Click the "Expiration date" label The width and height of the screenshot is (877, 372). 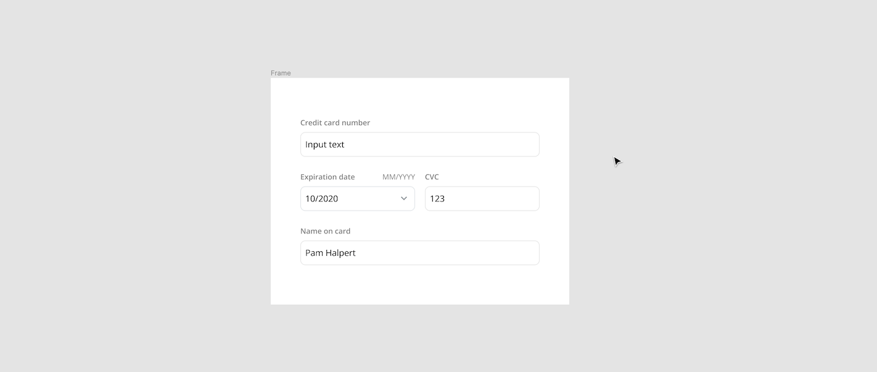(327, 177)
